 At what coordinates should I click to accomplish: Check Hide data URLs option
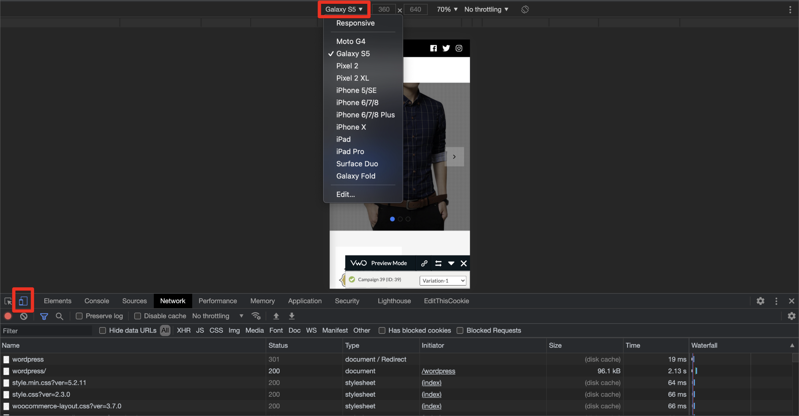point(102,331)
